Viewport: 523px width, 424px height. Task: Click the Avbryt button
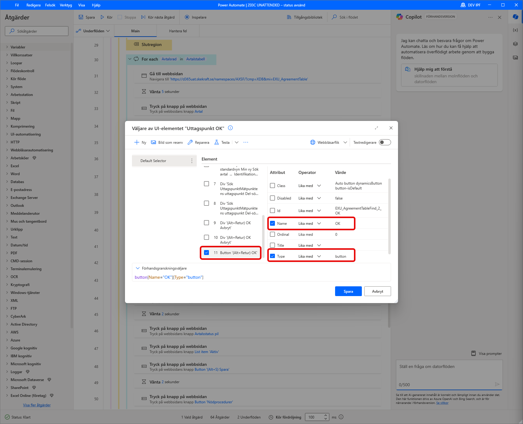pos(377,291)
